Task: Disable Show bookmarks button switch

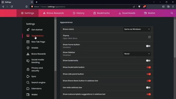Action: 148,67
